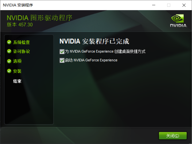Click the green checkmark beside 系统检查
This screenshot has width=192, height=144.
pos(9,42)
